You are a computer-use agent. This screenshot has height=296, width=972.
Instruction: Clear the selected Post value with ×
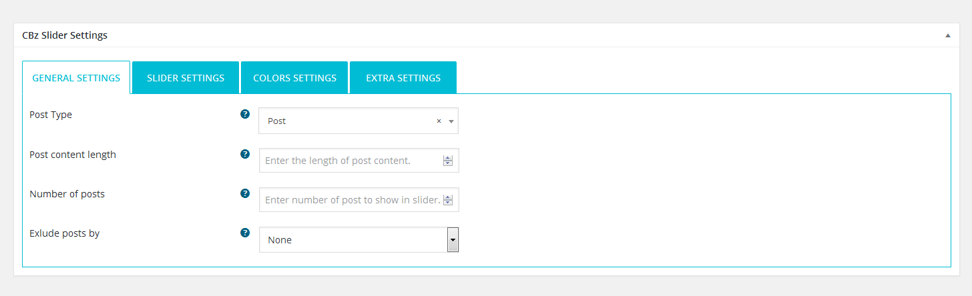(x=439, y=121)
